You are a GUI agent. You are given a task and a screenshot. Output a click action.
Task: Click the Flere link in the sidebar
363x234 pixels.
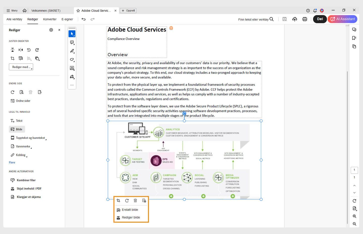tap(12, 162)
